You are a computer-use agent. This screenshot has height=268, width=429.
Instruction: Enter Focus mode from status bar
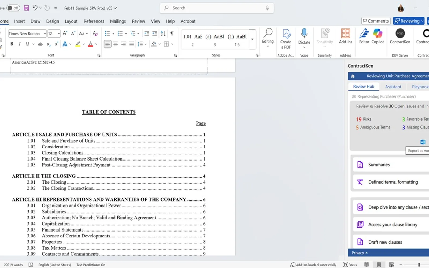tap(350, 265)
